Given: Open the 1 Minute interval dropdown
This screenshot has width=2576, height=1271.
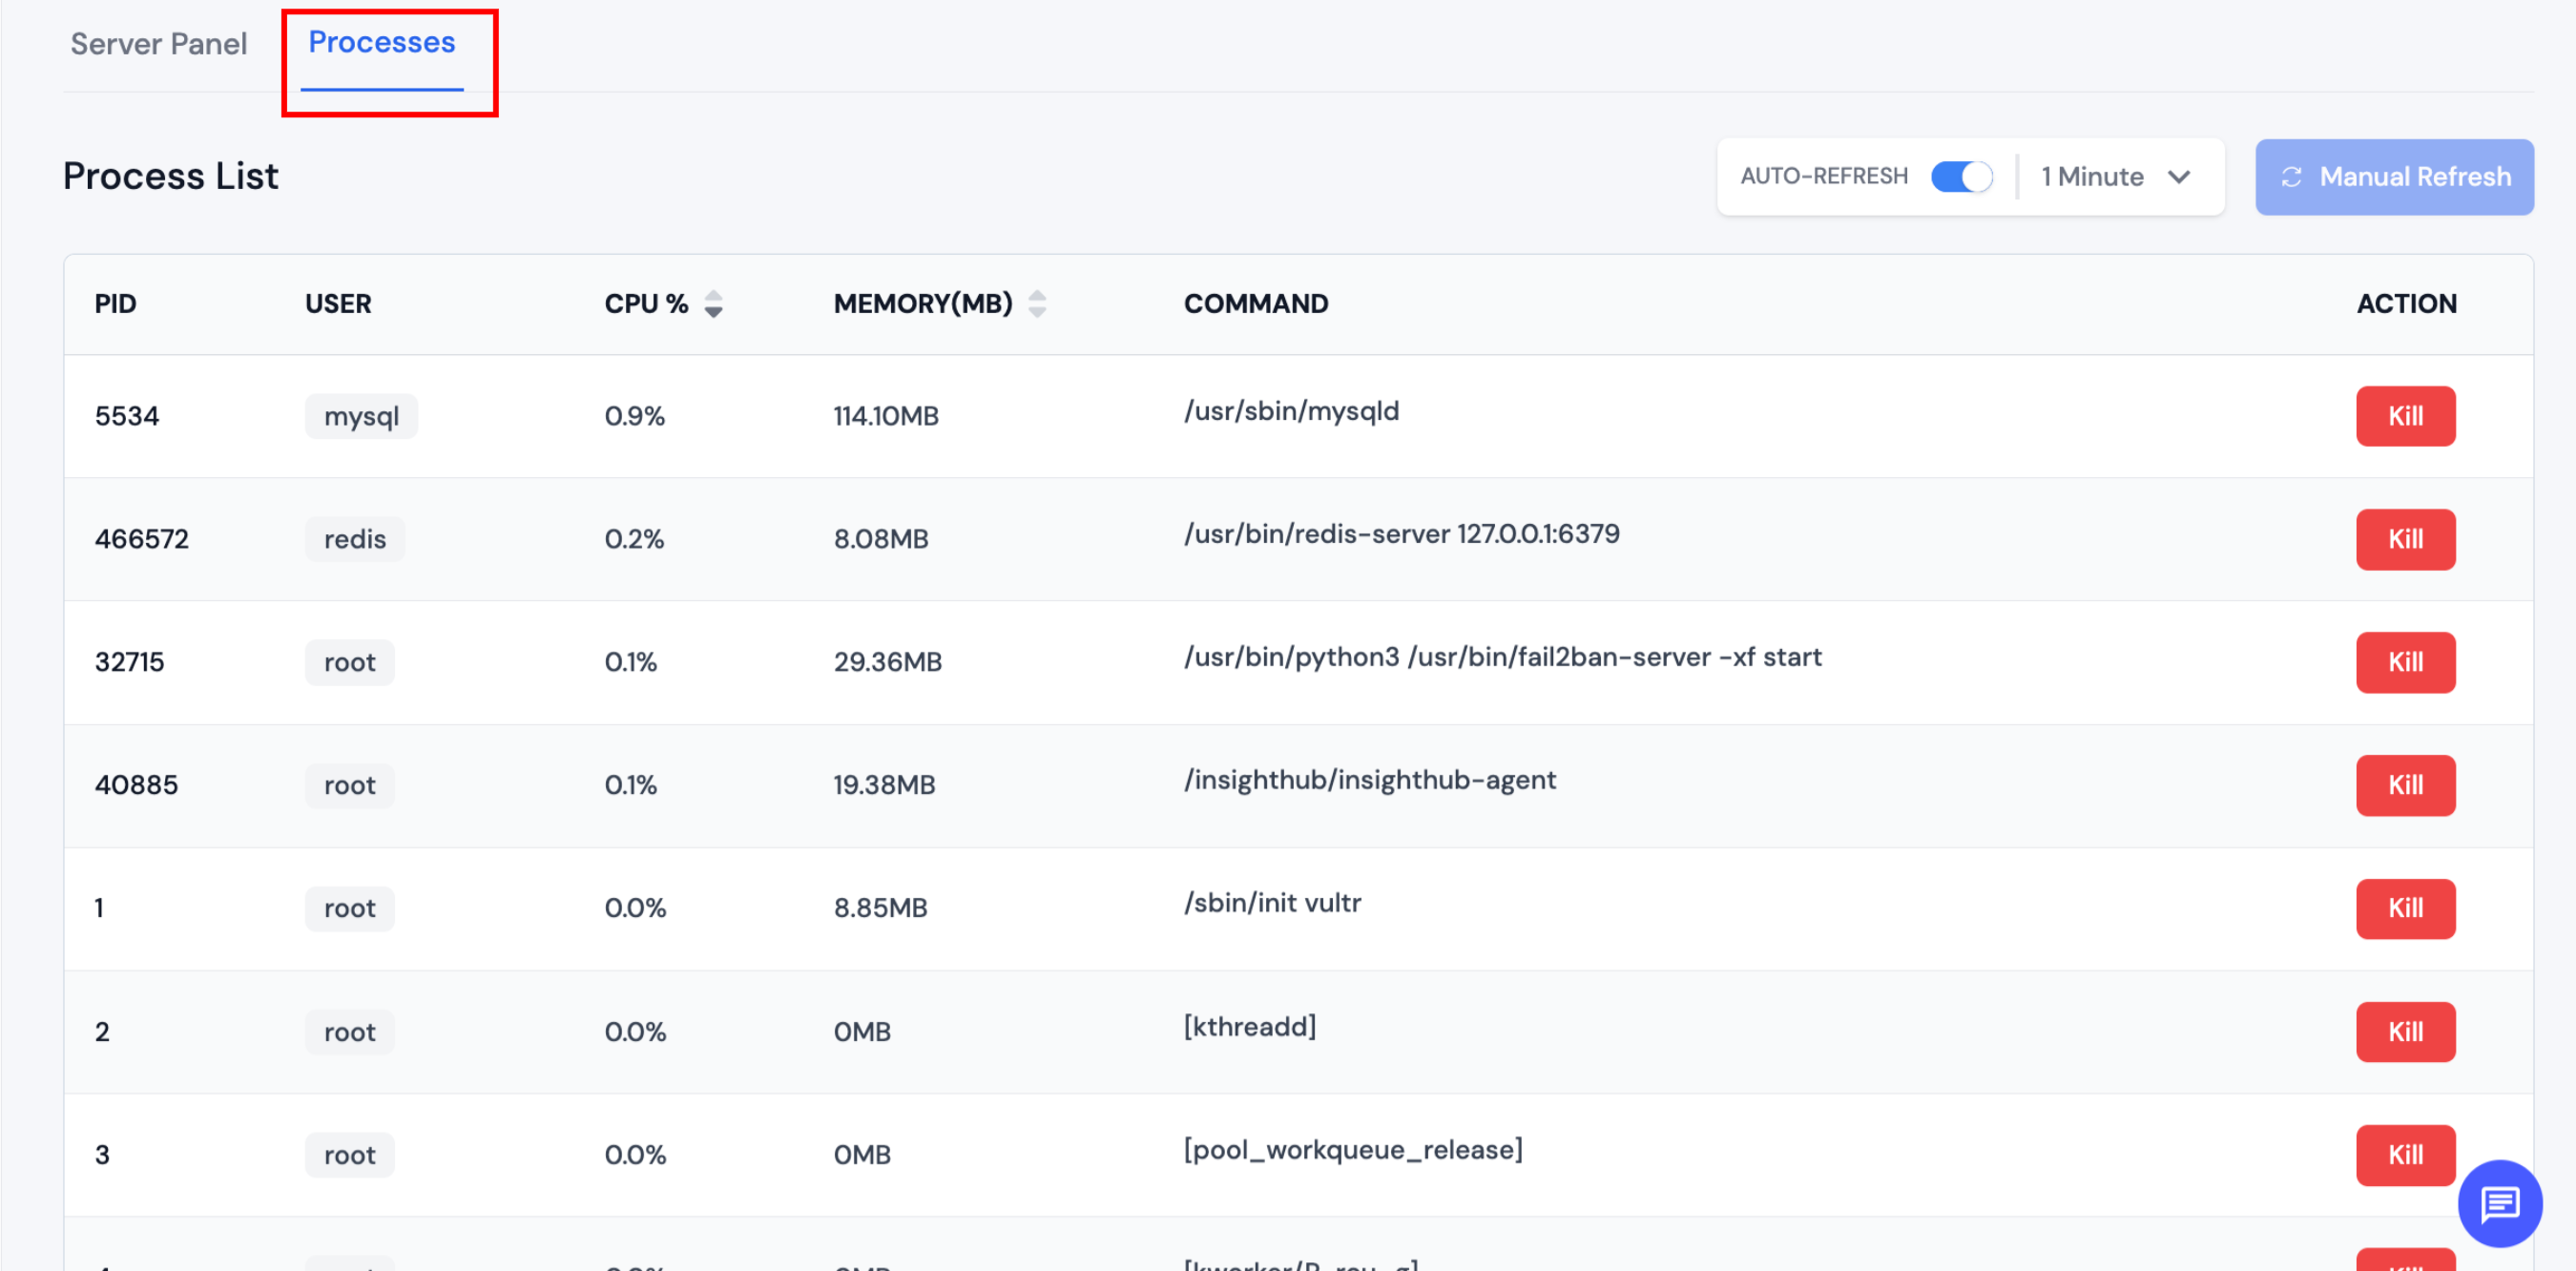Looking at the screenshot, I should (x=2116, y=177).
